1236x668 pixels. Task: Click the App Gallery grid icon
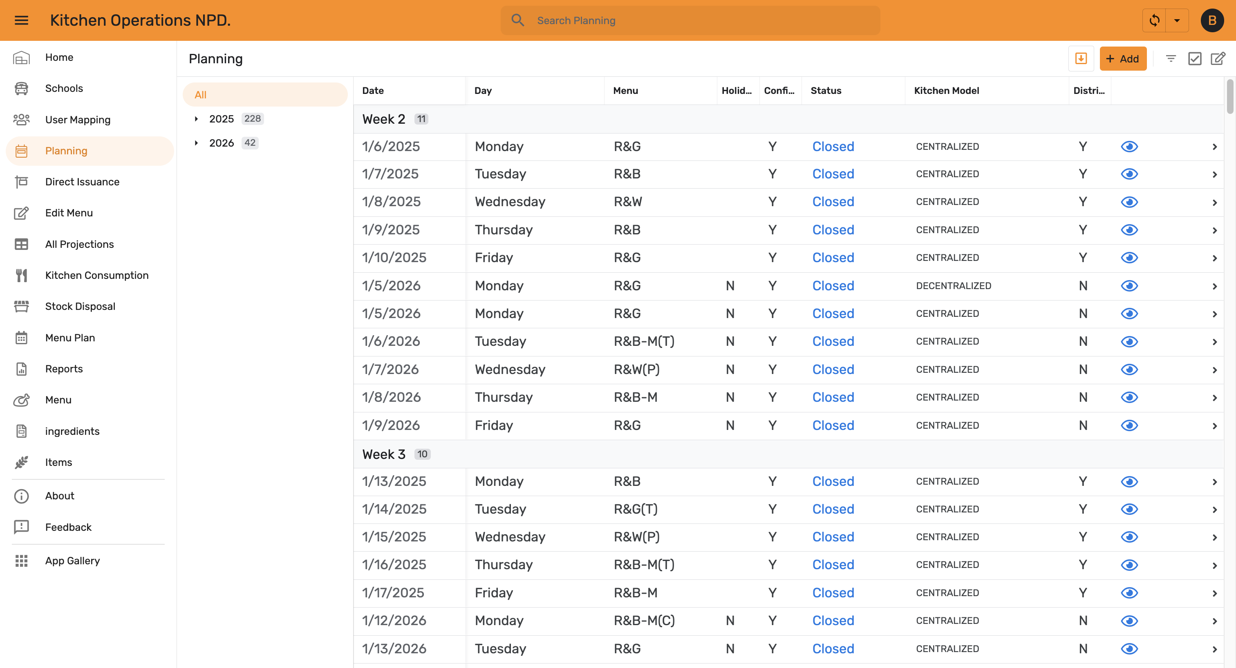tap(22, 561)
